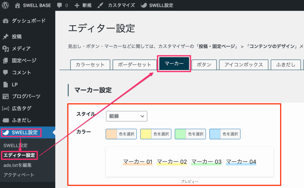This screenshot has width=304, height=188.
Task: Switch to the アイコンボックス tab
Action: pos(243,64)
